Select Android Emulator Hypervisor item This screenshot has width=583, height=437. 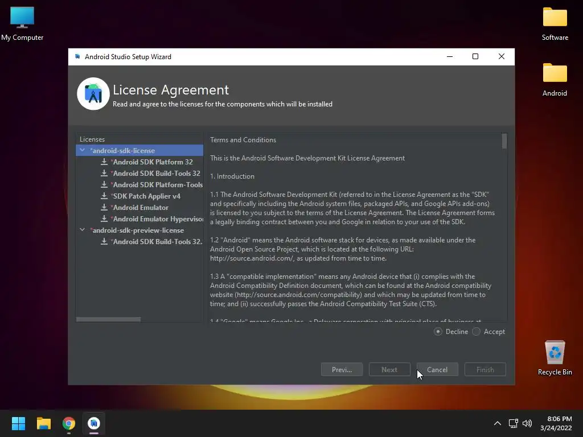pos(157,219)
